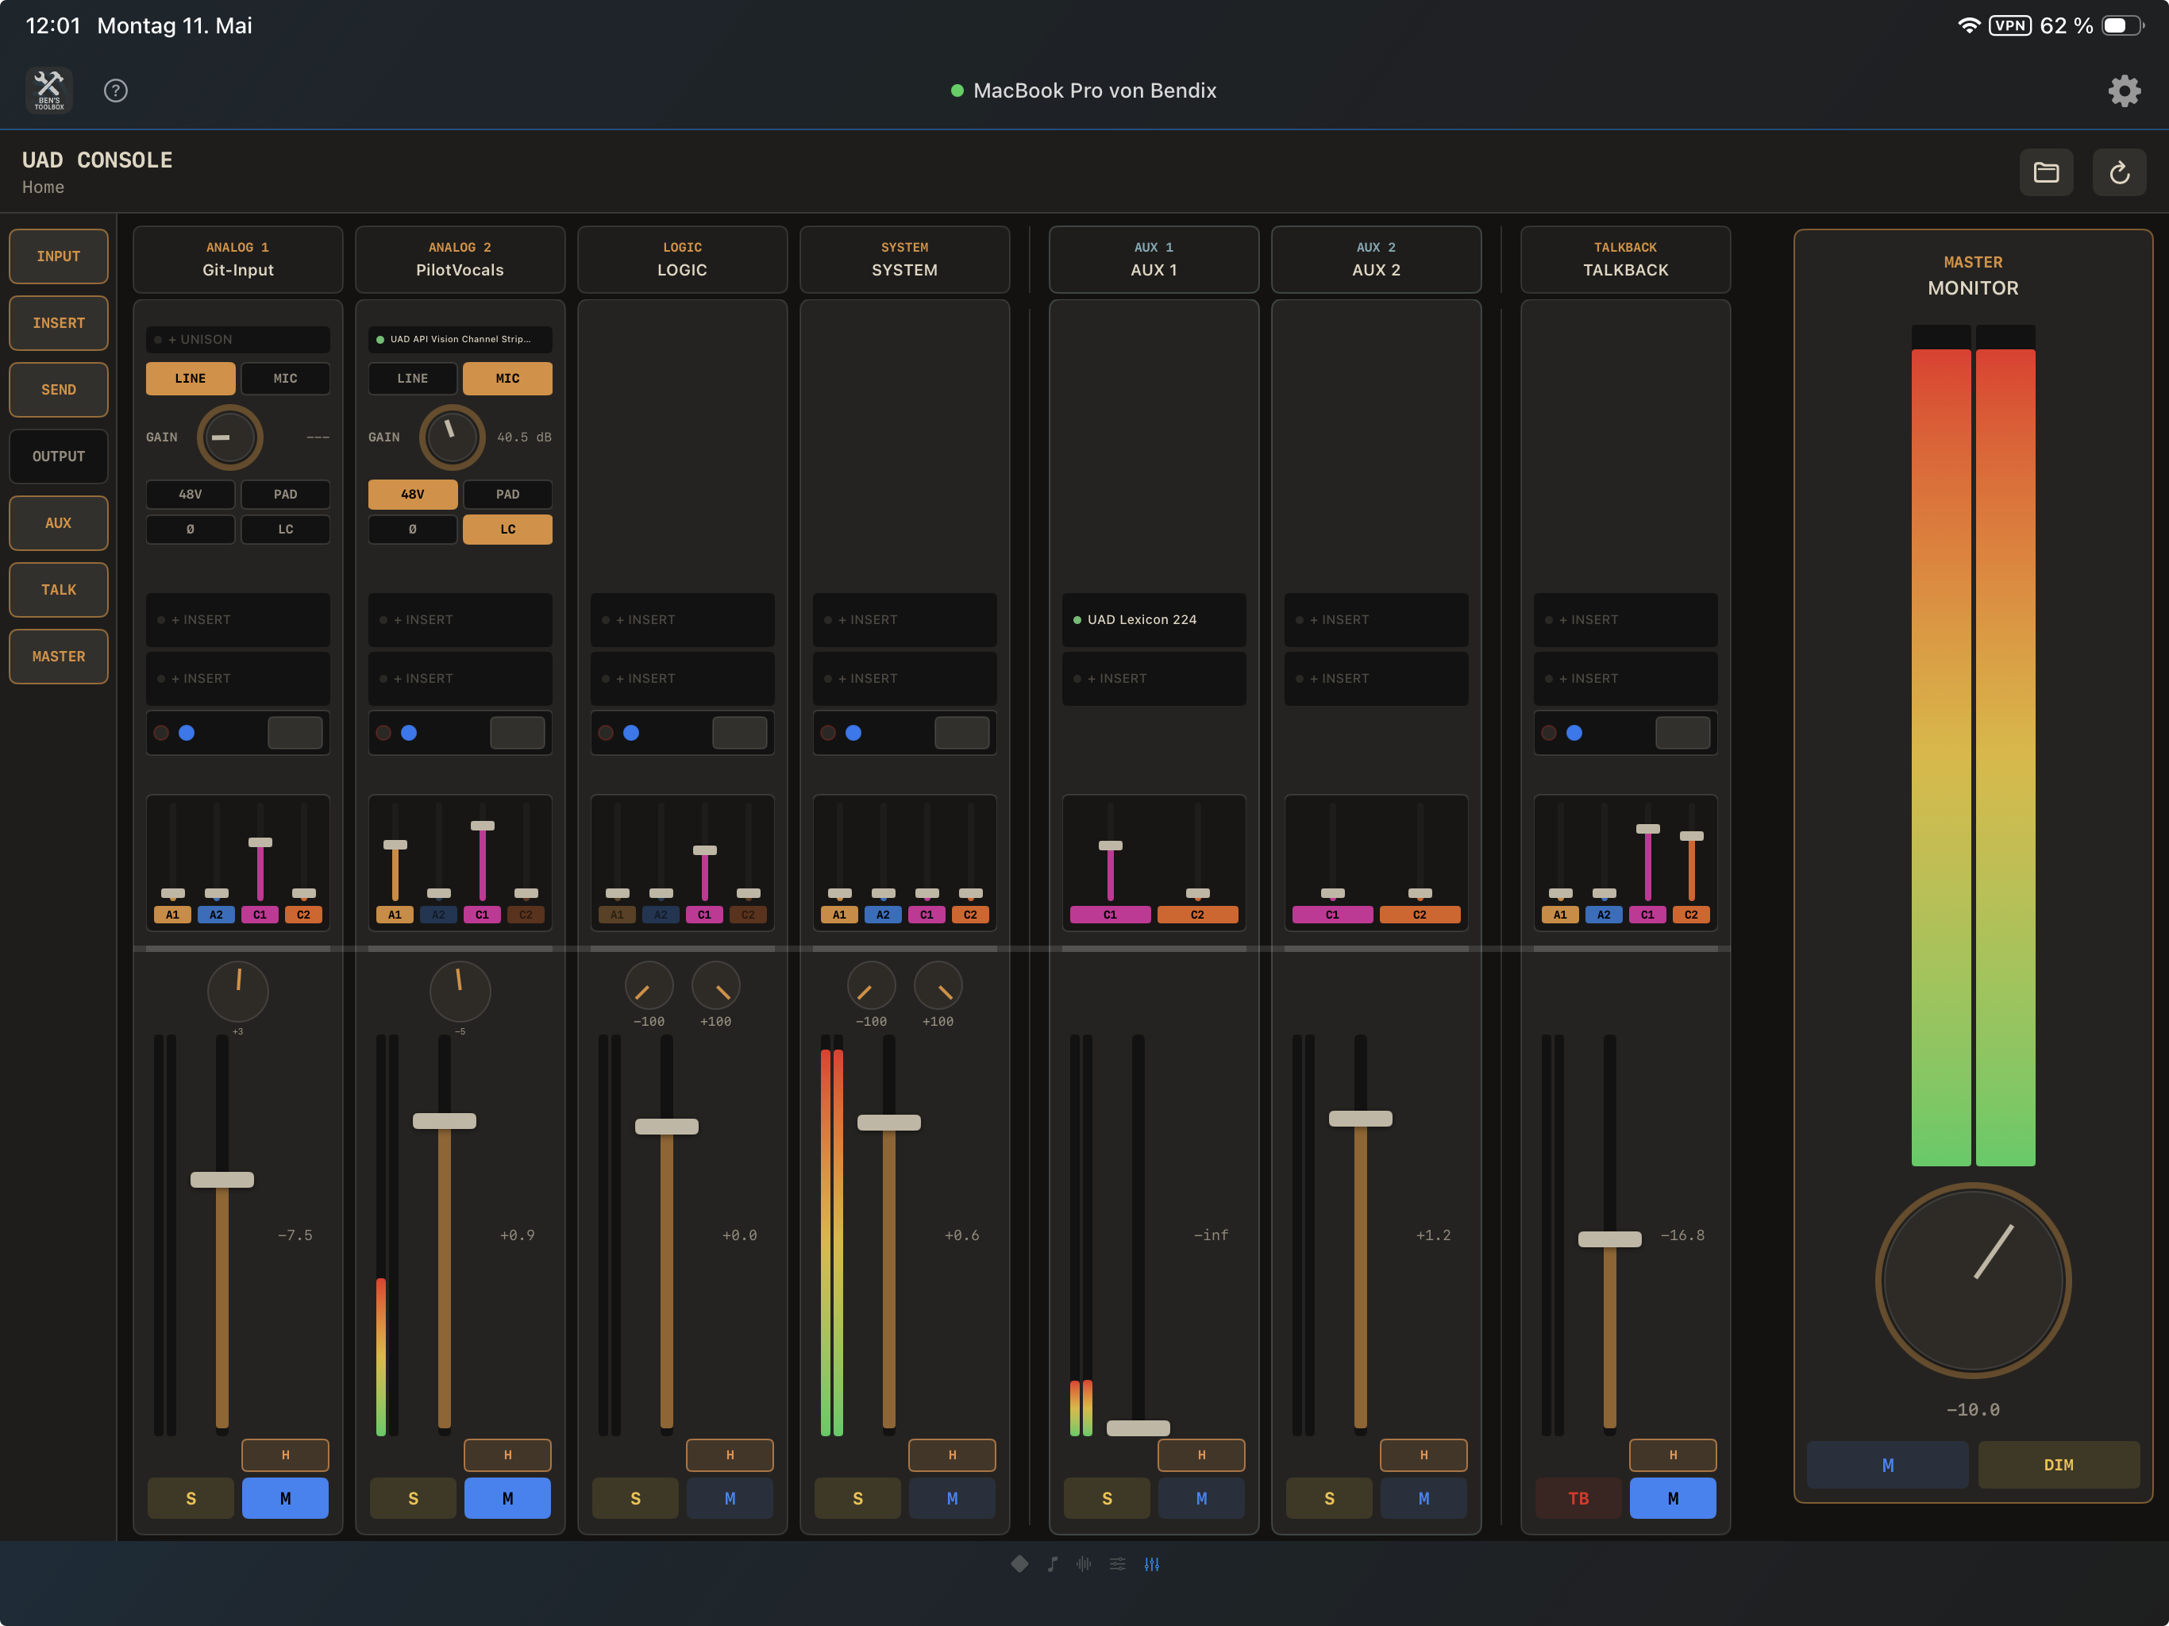Screen dimensions: 2169x1626
Task: Toggle MIC input on PilotVocals channel
Action: point(507,379)
